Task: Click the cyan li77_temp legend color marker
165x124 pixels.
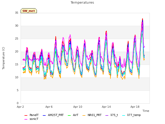Action: [124, 115]
